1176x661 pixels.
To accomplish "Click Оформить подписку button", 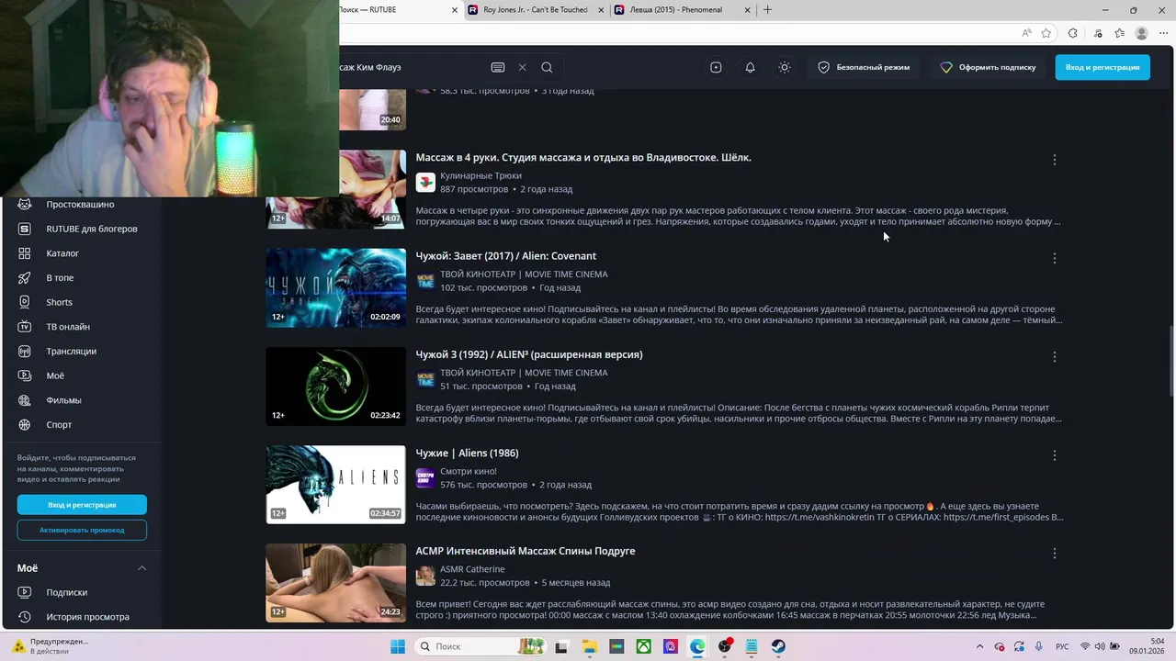I will coord(988,67).
